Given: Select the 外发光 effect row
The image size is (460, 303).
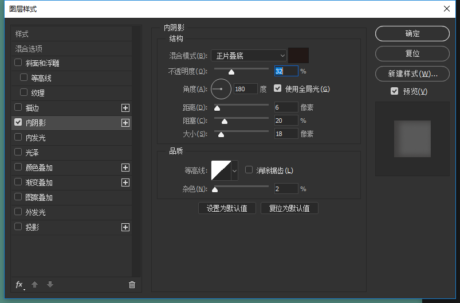Looking at the screenshot, I should click(71, 212).
